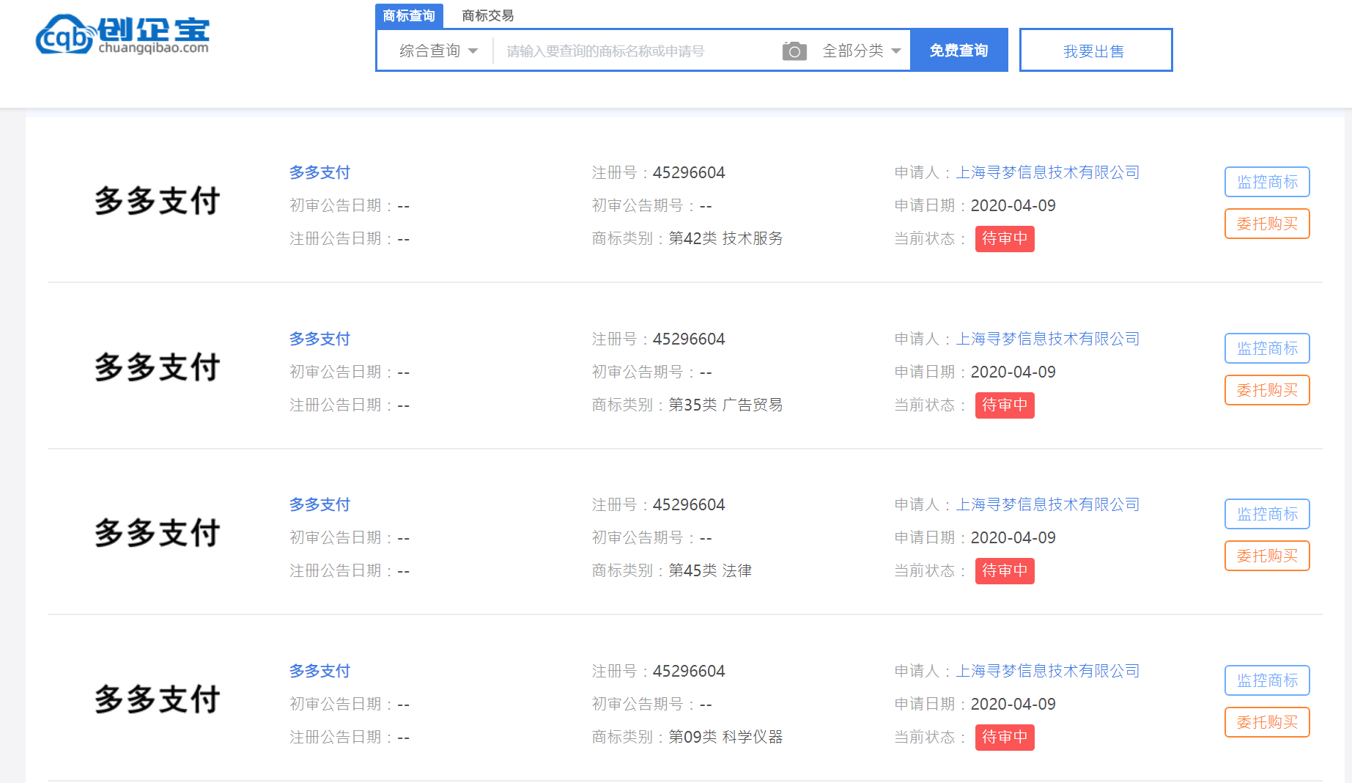Click 多多支付 trademark image in 技术服务 row
The height and width of the screenshot is (783, 1352).
[x=157, y=201]
